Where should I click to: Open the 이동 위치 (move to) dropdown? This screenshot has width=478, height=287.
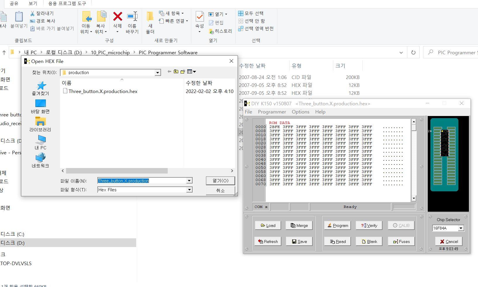[x=86, y=32]
